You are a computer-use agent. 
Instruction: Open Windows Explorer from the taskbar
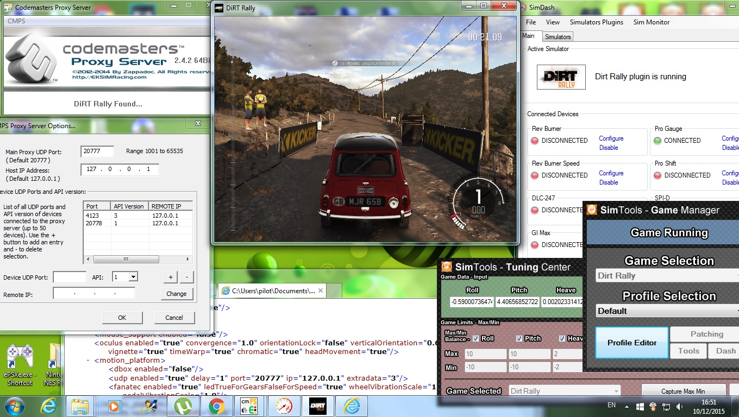point(80,406)
